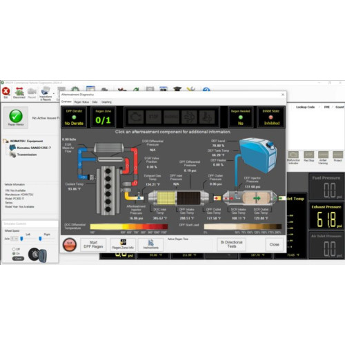The image size is (345, 345).
Task: Click the dark DPF filter component
Action: coord(188,198)
